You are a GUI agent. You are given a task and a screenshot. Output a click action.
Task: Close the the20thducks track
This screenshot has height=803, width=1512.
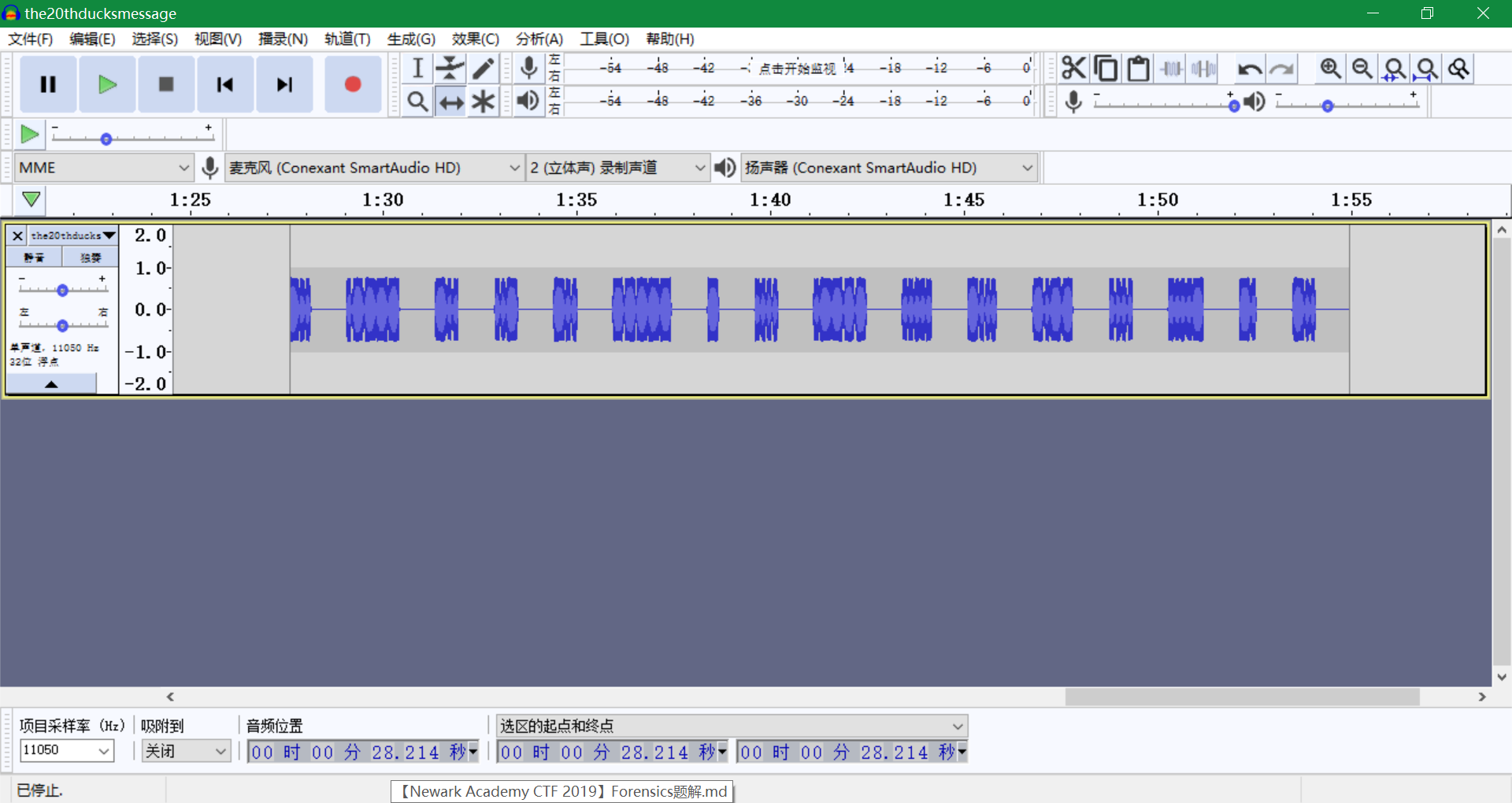(x=17, y=235)
